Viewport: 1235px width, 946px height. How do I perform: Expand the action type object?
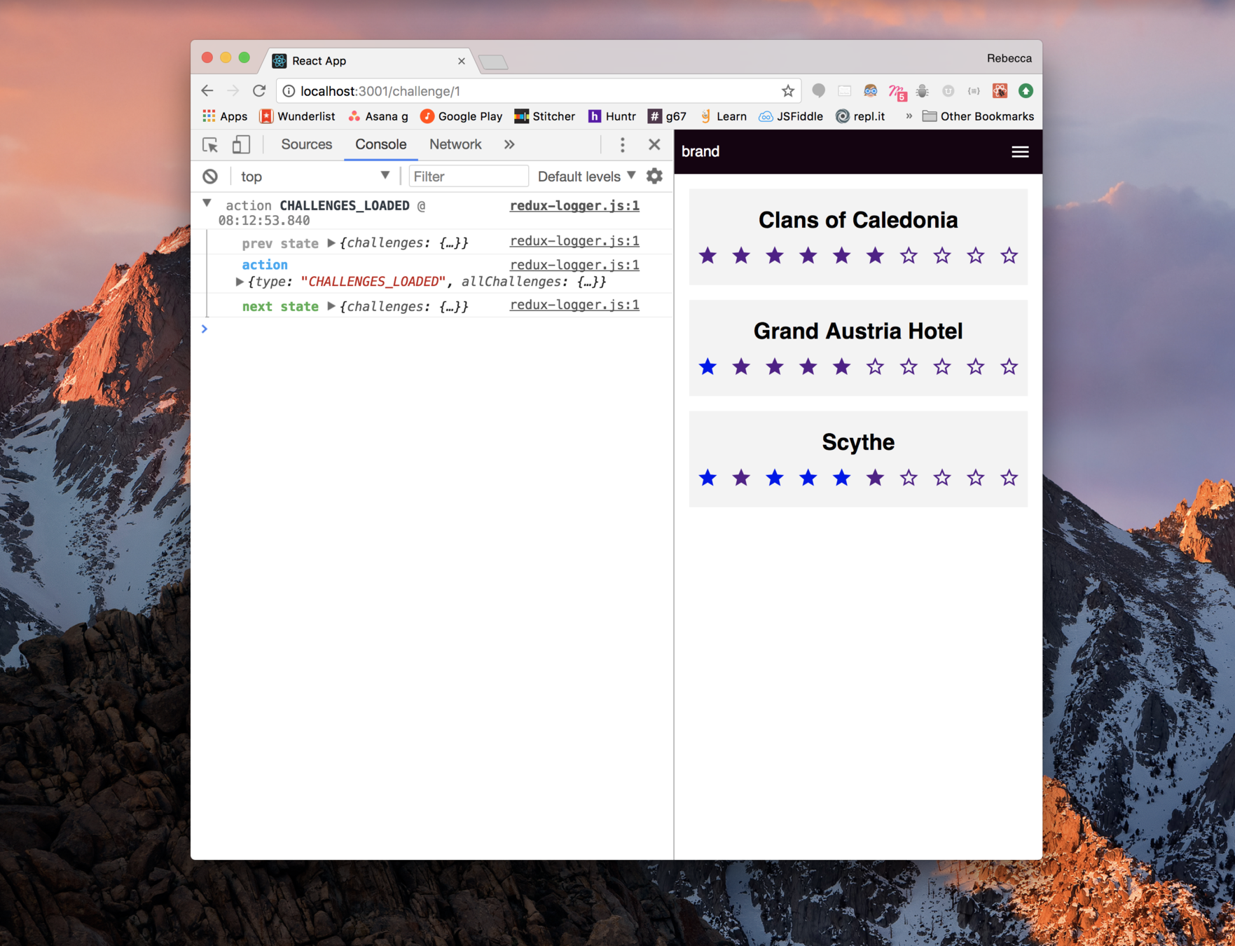(240, 282)
